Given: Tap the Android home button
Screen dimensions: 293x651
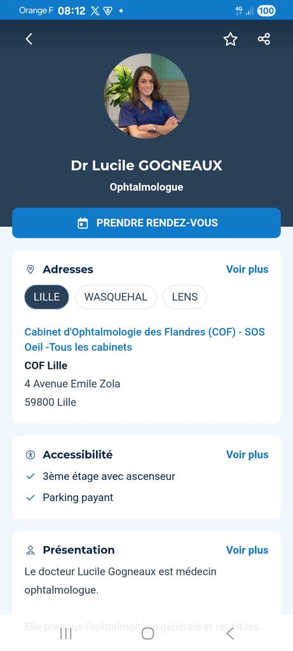Looking at the screenshot, I should 147,634.
